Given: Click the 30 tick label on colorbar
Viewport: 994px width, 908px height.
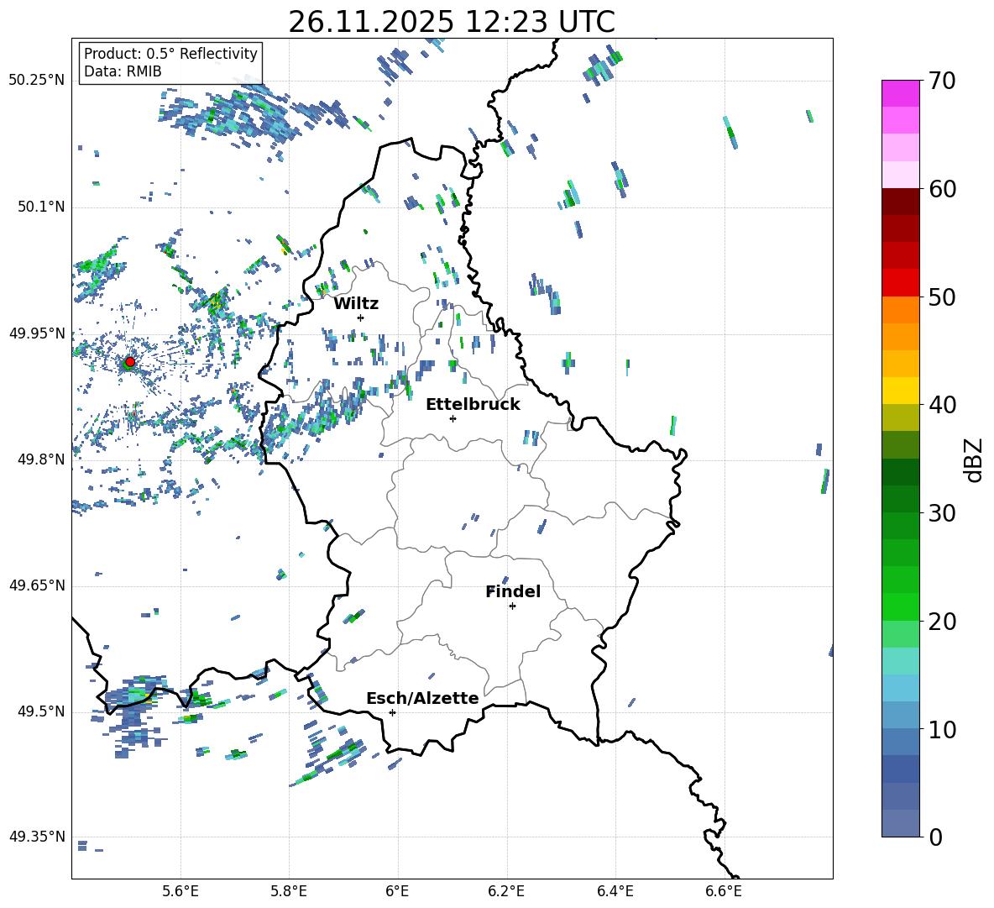Looking at the screenshot, I should point(943,513).
